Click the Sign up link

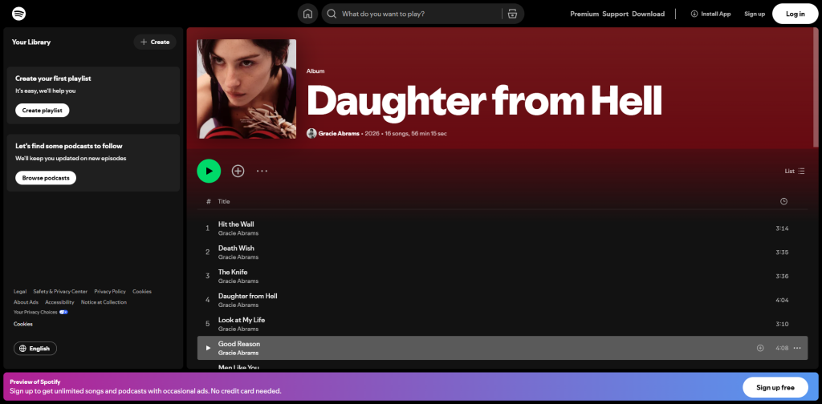coord(755,14)
